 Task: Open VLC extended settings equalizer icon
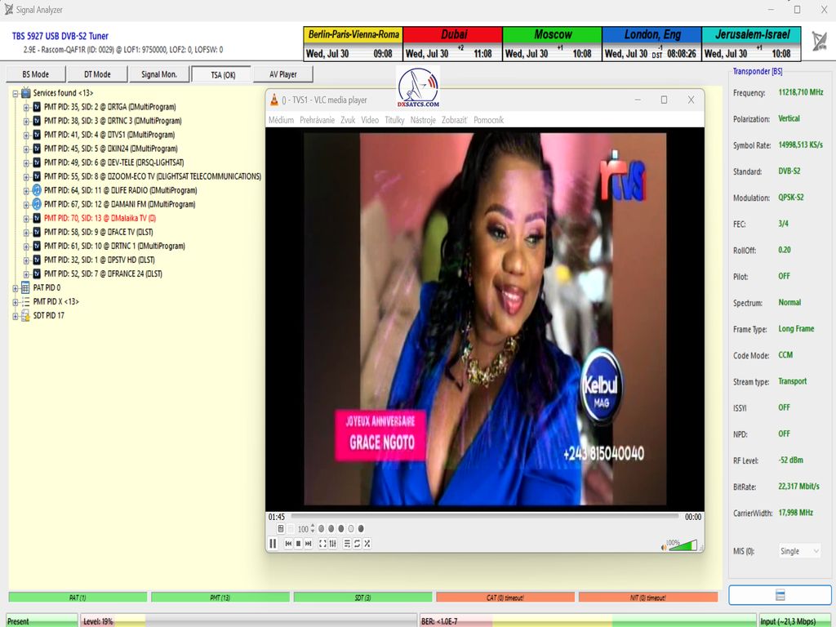click(x=333, y=544)
